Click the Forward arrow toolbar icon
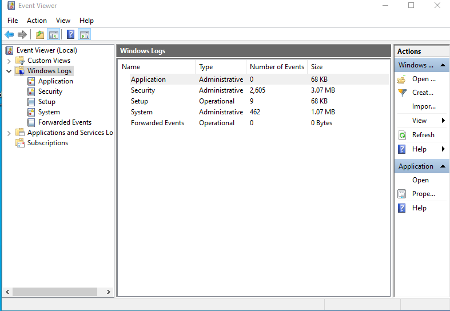The height and width of the screenshot is (311, 450). [22, 35]
